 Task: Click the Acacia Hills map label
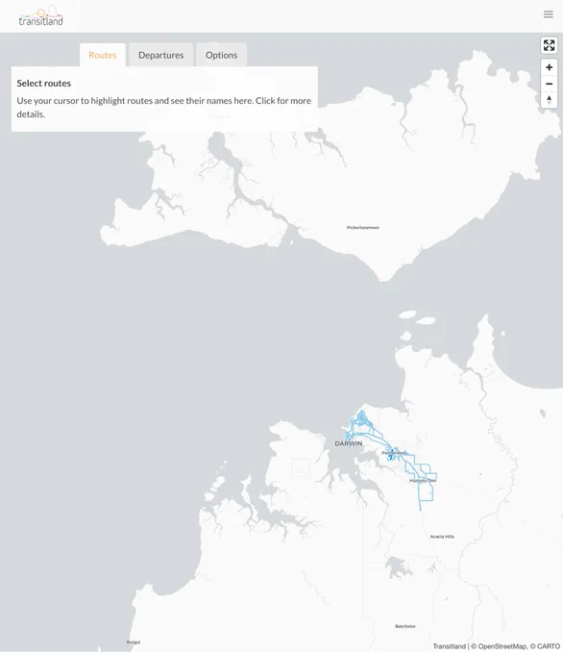point(442,537)
